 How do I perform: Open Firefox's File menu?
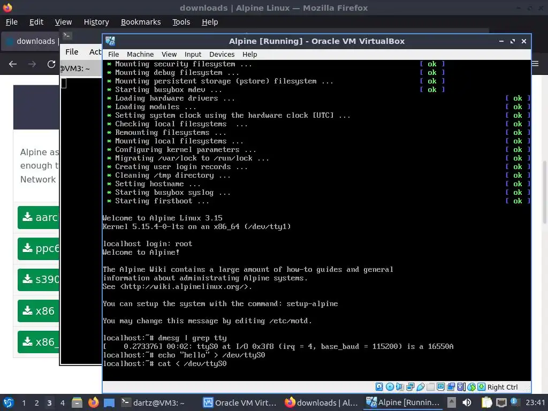click(x=12, y=21)
